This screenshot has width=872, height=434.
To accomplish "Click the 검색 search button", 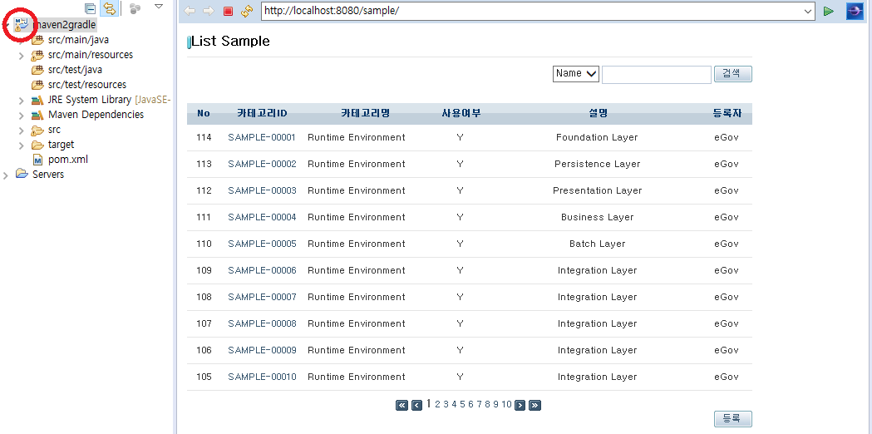I will click(732, 74).
